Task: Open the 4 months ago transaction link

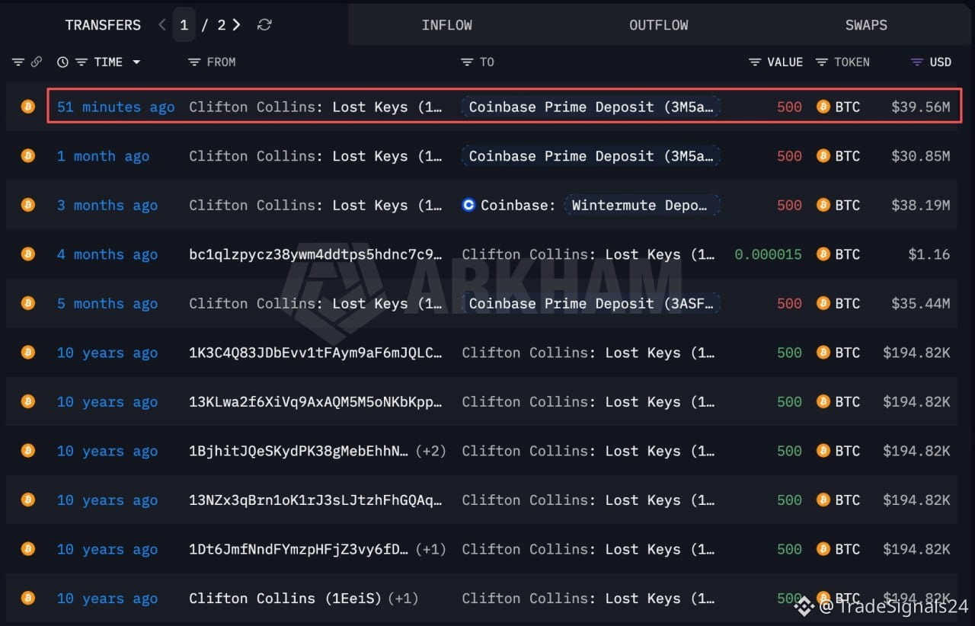Action: pos(107,254)
